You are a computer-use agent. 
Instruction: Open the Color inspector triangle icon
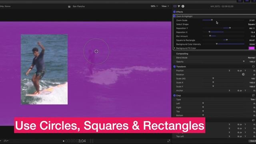point(179,6)
